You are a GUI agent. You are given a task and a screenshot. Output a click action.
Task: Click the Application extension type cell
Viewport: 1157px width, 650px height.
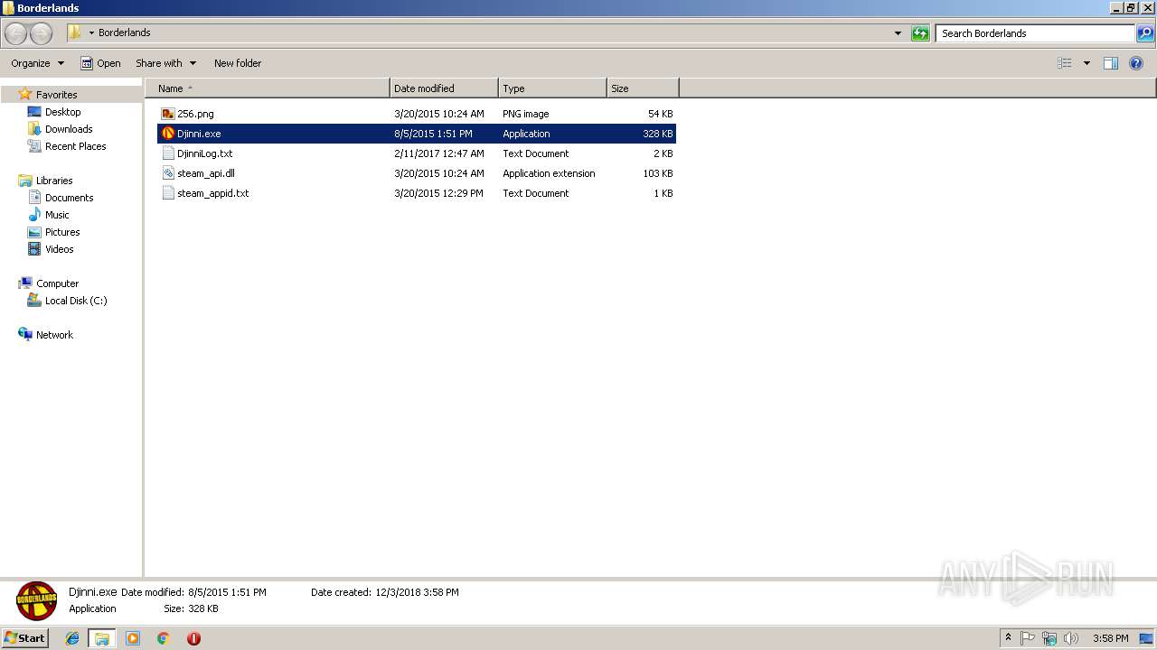pyautogui.click(x=549, y=173)
